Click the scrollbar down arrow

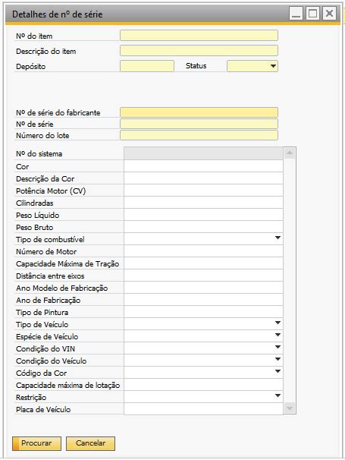click(290, 408)
